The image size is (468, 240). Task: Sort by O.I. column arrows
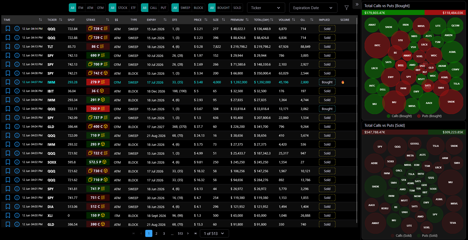coord(312,20)
